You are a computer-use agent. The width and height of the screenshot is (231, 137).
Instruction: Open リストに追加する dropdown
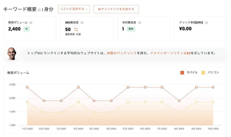(x=74, y=9)
